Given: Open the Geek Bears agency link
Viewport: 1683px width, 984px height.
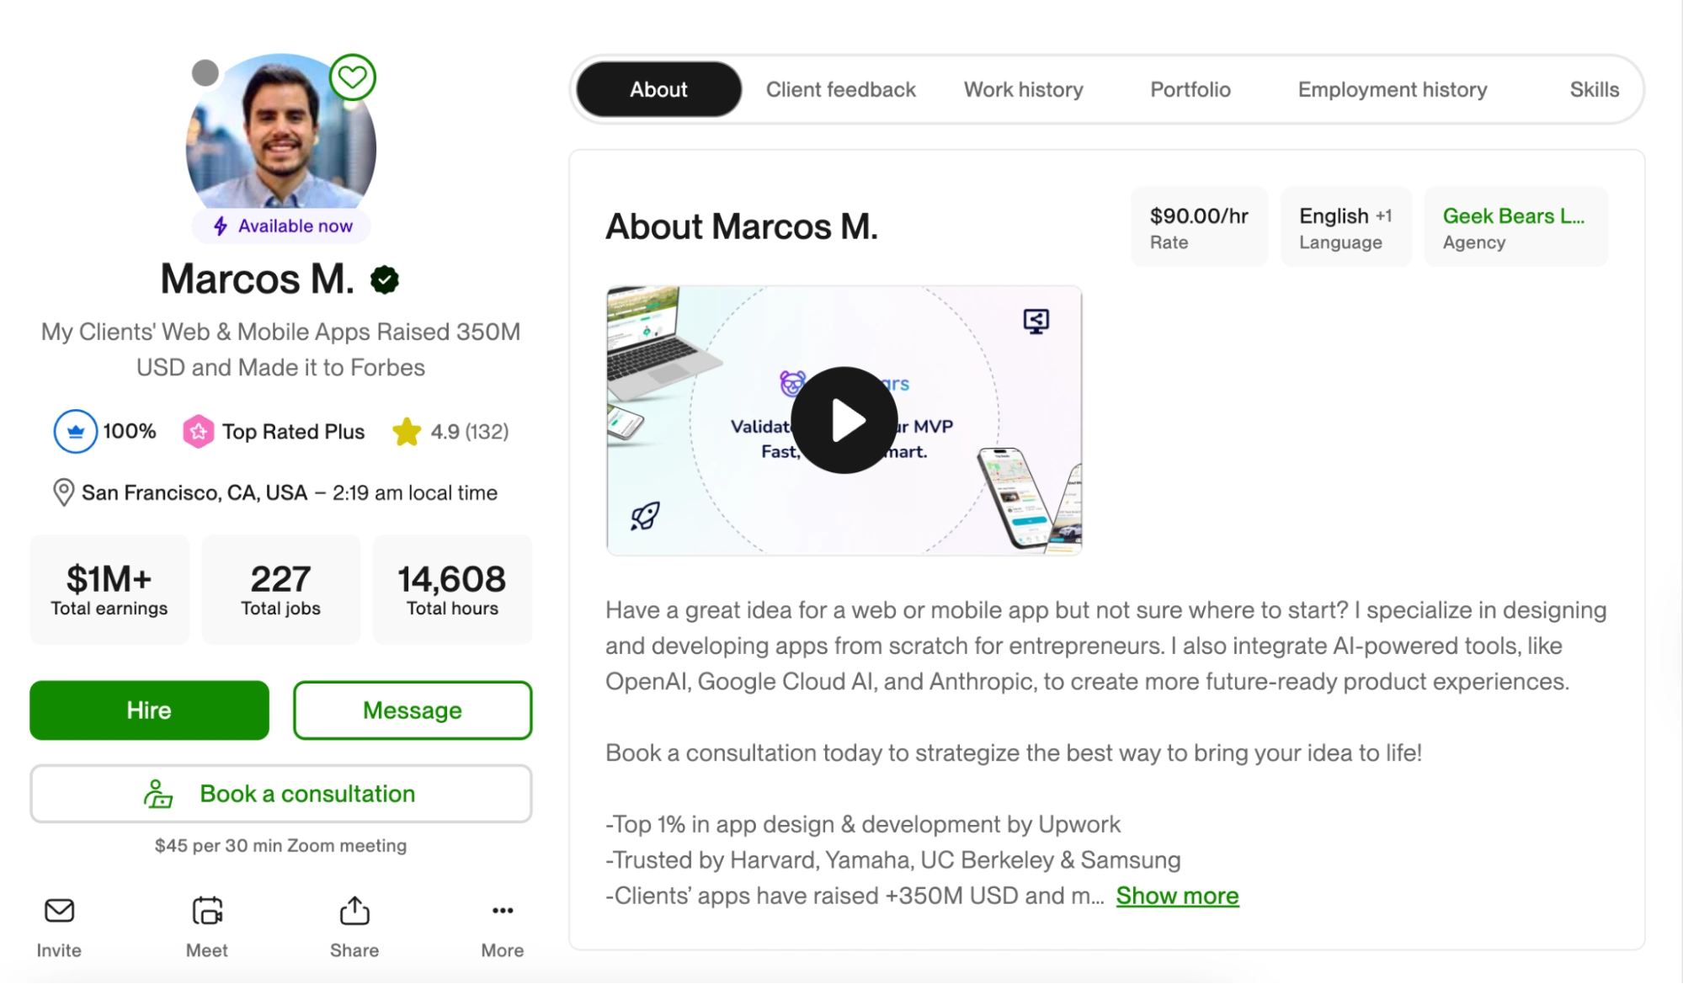Looking at the screenshot, I should coord(1513,216).
